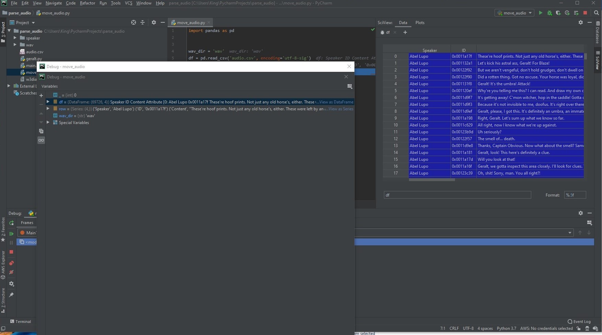
Task: Add a new data tab in SciView
Action: 405,32
